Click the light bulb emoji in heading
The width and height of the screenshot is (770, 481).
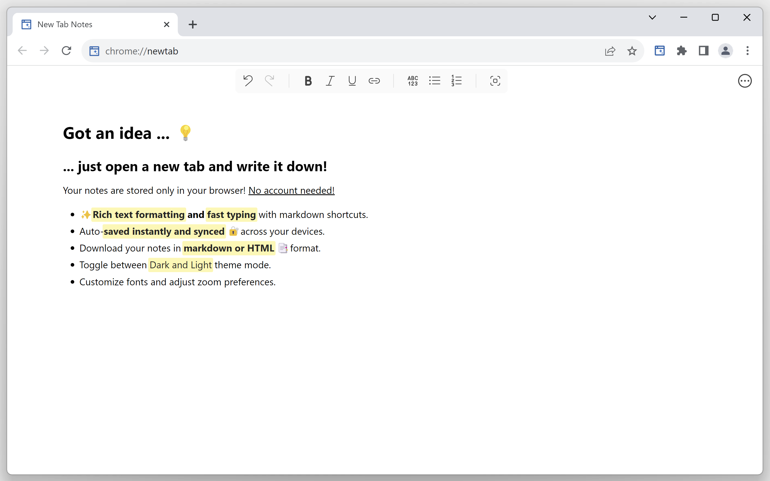coord(185,133)
